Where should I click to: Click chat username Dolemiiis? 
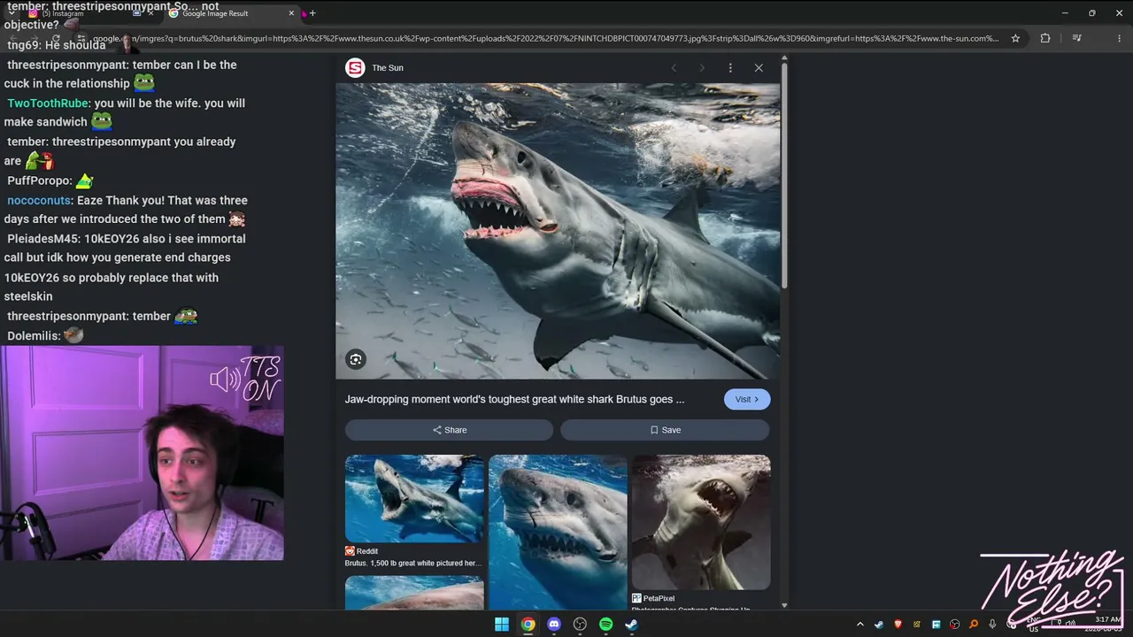pos(34,336)
